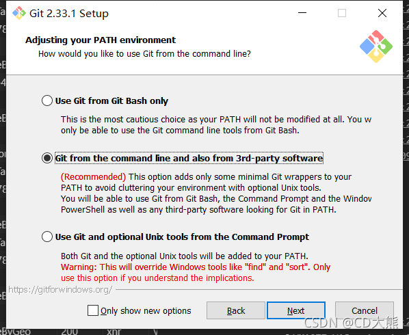Cancel the Git setup
Viewport: 409px width, 335px height.
pos(365,310)
